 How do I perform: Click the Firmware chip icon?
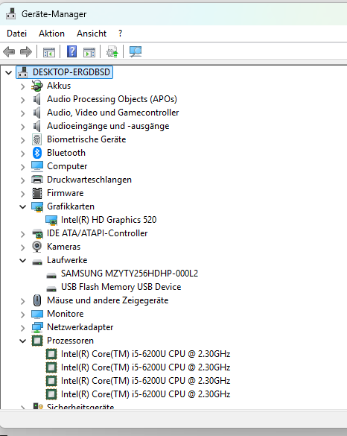point(37,193)
